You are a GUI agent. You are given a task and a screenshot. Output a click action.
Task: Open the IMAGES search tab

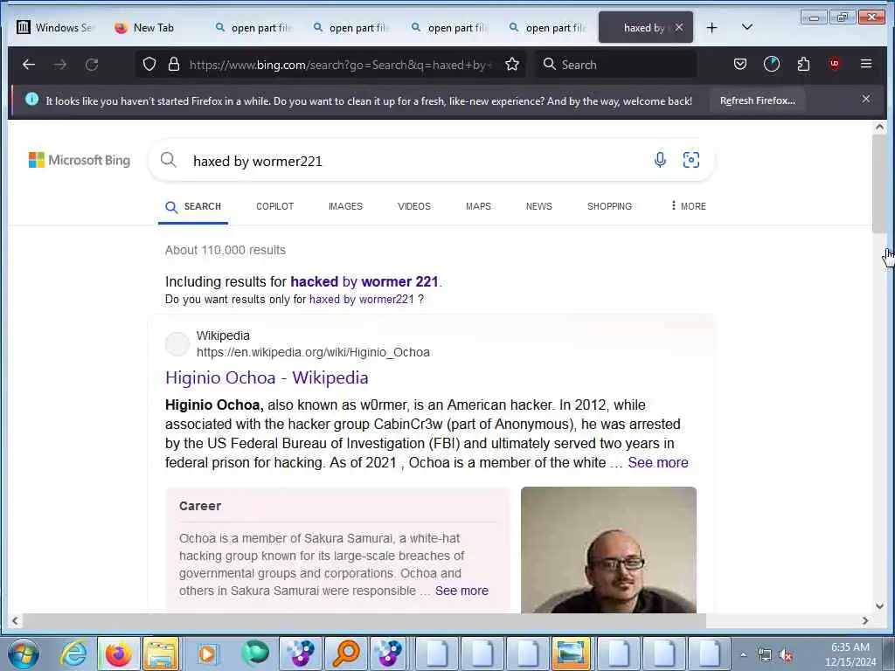[x=345, y=206]
